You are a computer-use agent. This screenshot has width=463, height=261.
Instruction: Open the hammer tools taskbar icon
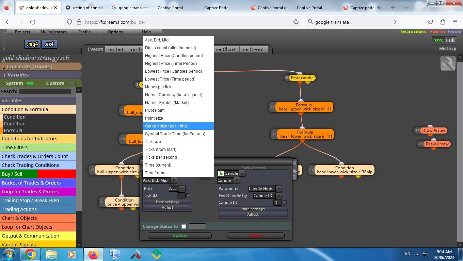(136, 254)
